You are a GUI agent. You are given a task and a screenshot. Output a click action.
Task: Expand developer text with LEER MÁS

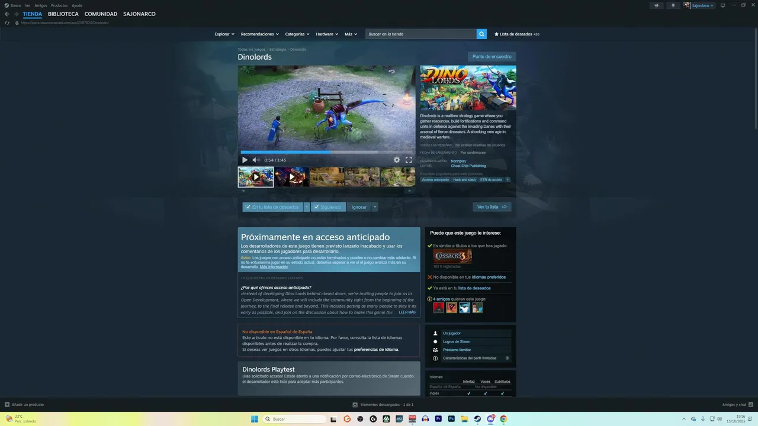[407, 312]
